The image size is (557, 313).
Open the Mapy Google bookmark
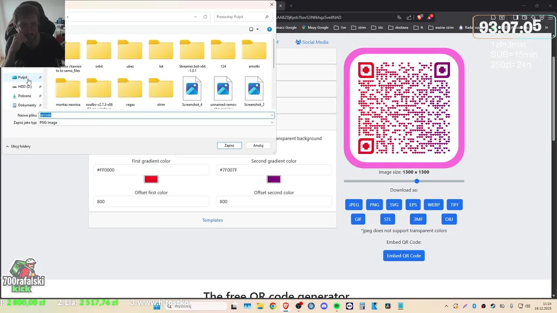[315, 27]
